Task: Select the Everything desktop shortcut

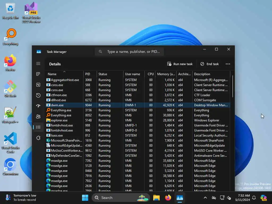Action: click(10, 37)
